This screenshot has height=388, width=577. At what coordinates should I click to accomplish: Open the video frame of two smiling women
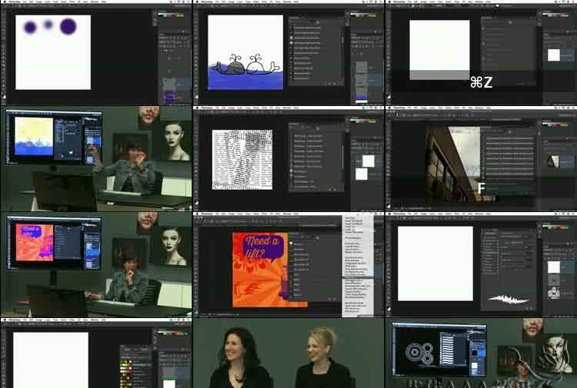(288, 353)
